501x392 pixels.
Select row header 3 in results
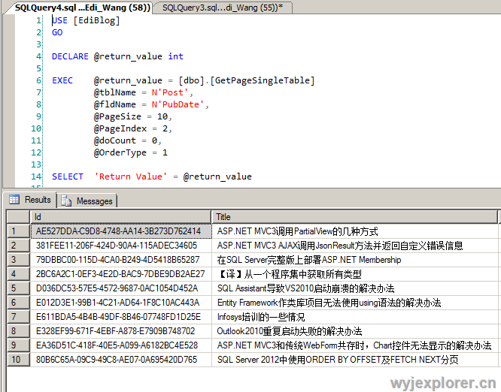click(18, 260)
